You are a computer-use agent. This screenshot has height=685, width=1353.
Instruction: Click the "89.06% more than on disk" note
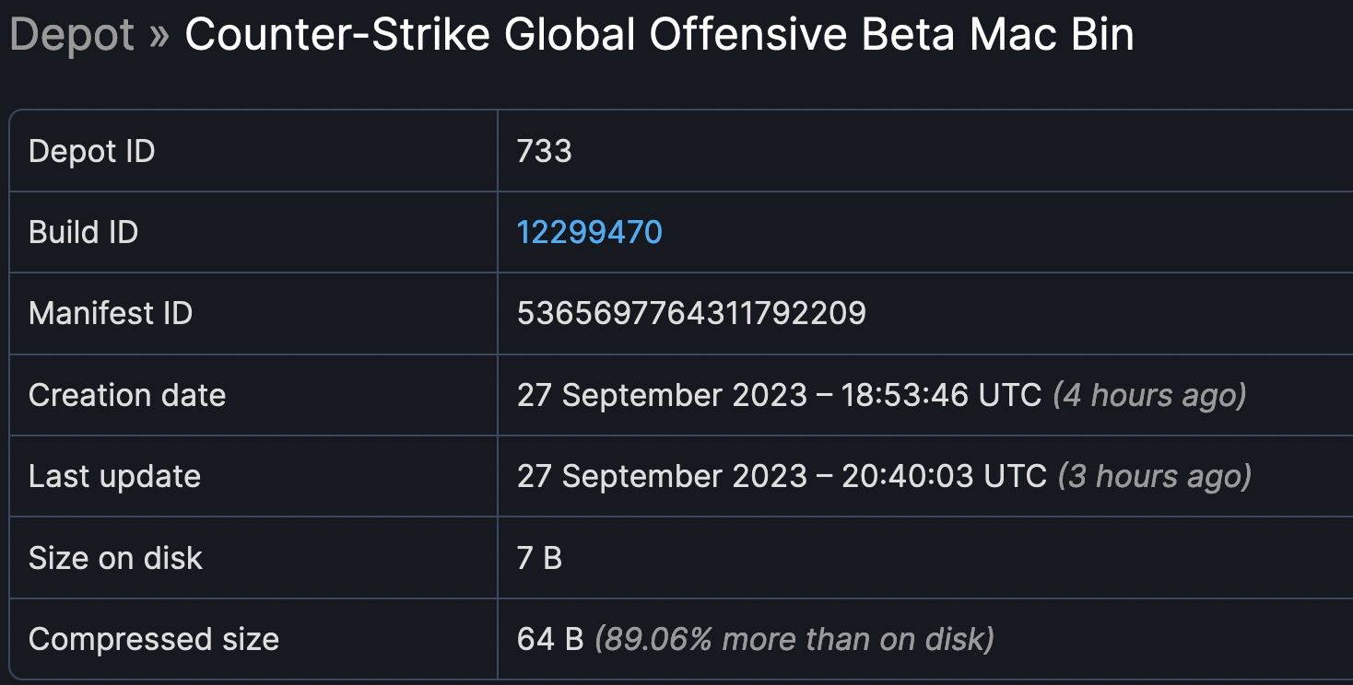coord(794,639)
